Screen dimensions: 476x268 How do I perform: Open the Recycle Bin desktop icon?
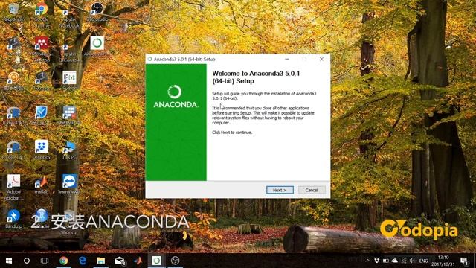[x=13, y=12]
